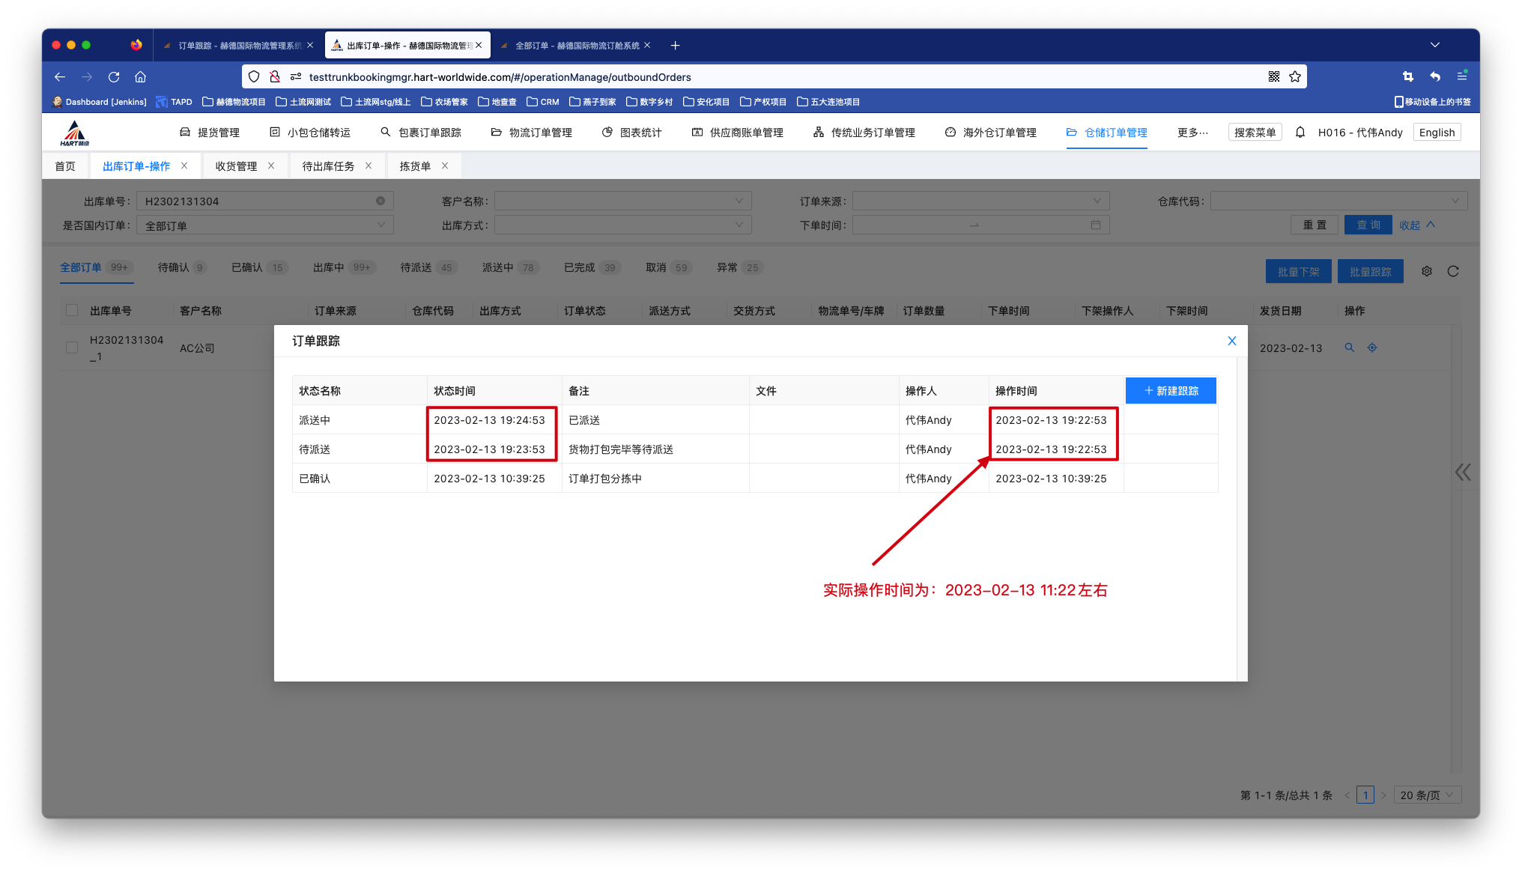Switch to the 收货管理 tab
The image size is (1522, 874).
pos(236,166)
